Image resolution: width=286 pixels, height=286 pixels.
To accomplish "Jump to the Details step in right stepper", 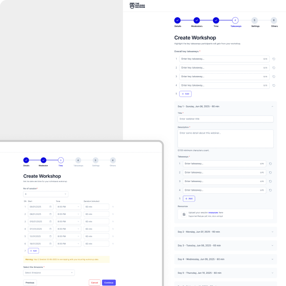I will point(178,20).
